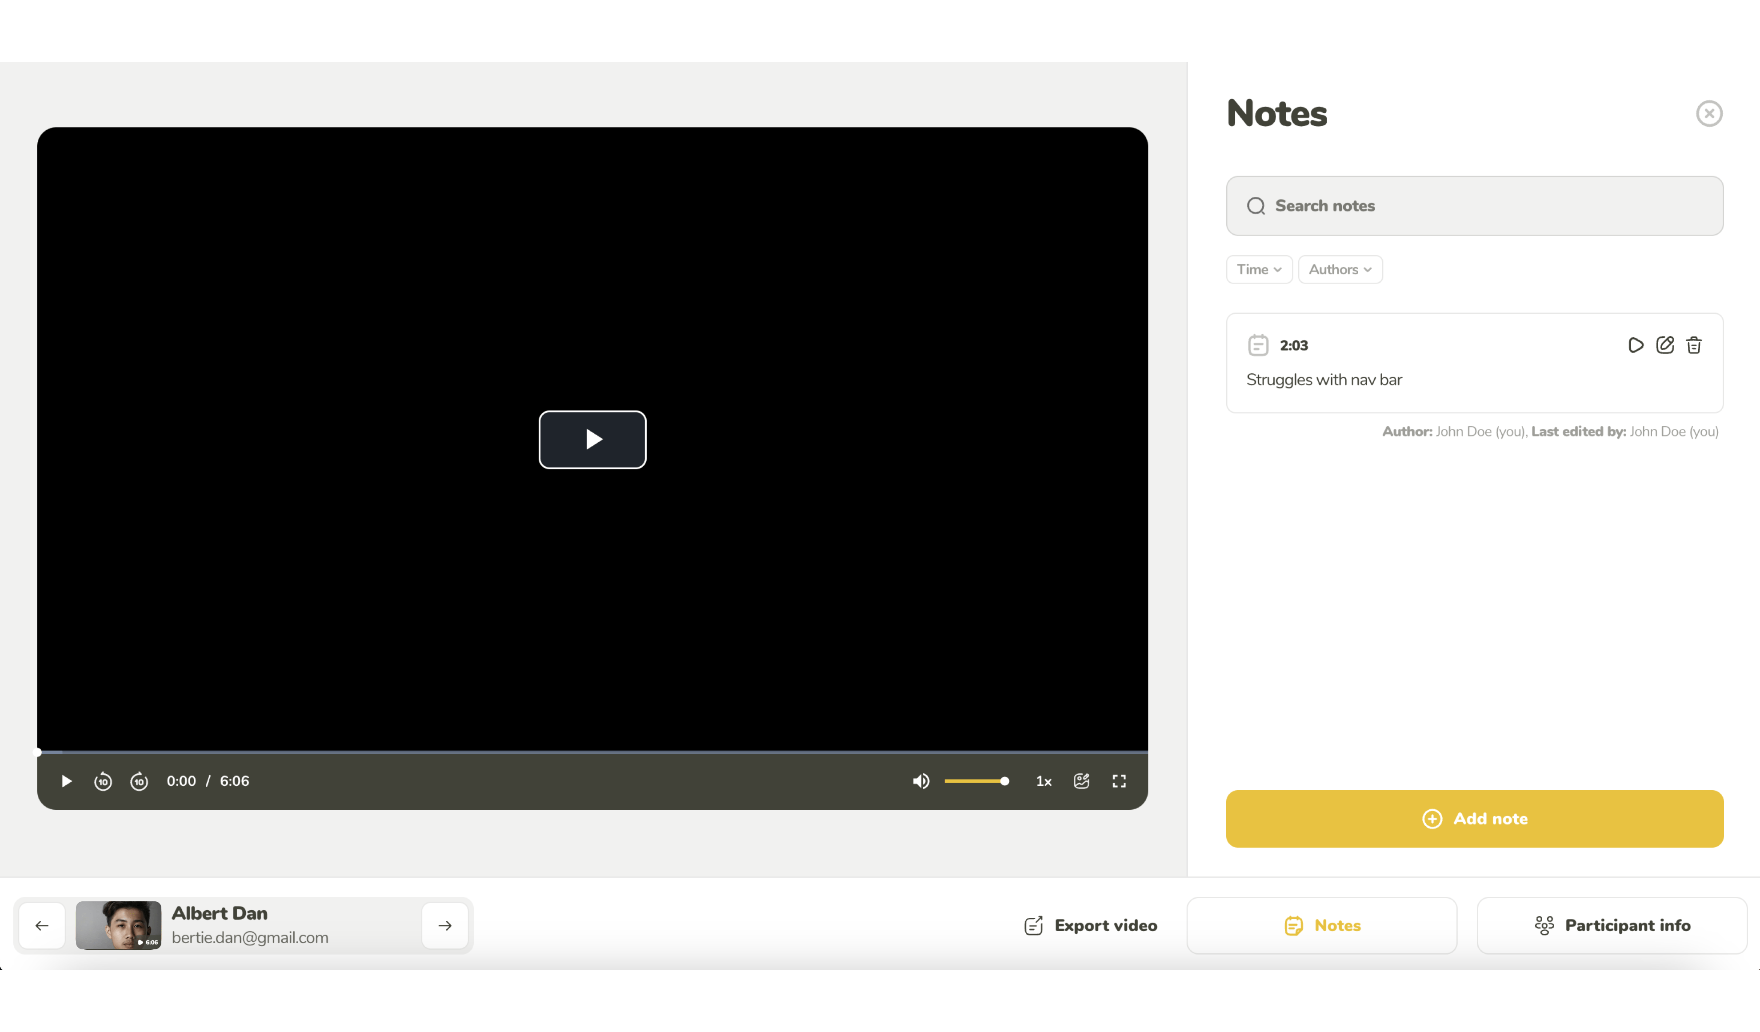Delete the 'Struggles with nav bar' note

[x=1694, y=345]
